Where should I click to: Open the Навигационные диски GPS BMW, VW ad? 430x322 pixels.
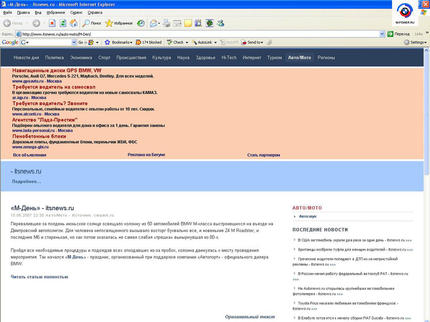pos(57,70)
